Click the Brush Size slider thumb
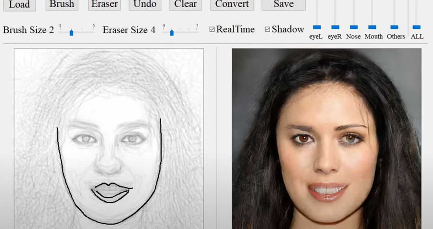 click(x=71, y=32)
